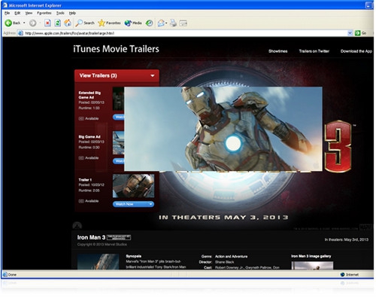Expand the Mail dropdown arrow

[166, 23]
